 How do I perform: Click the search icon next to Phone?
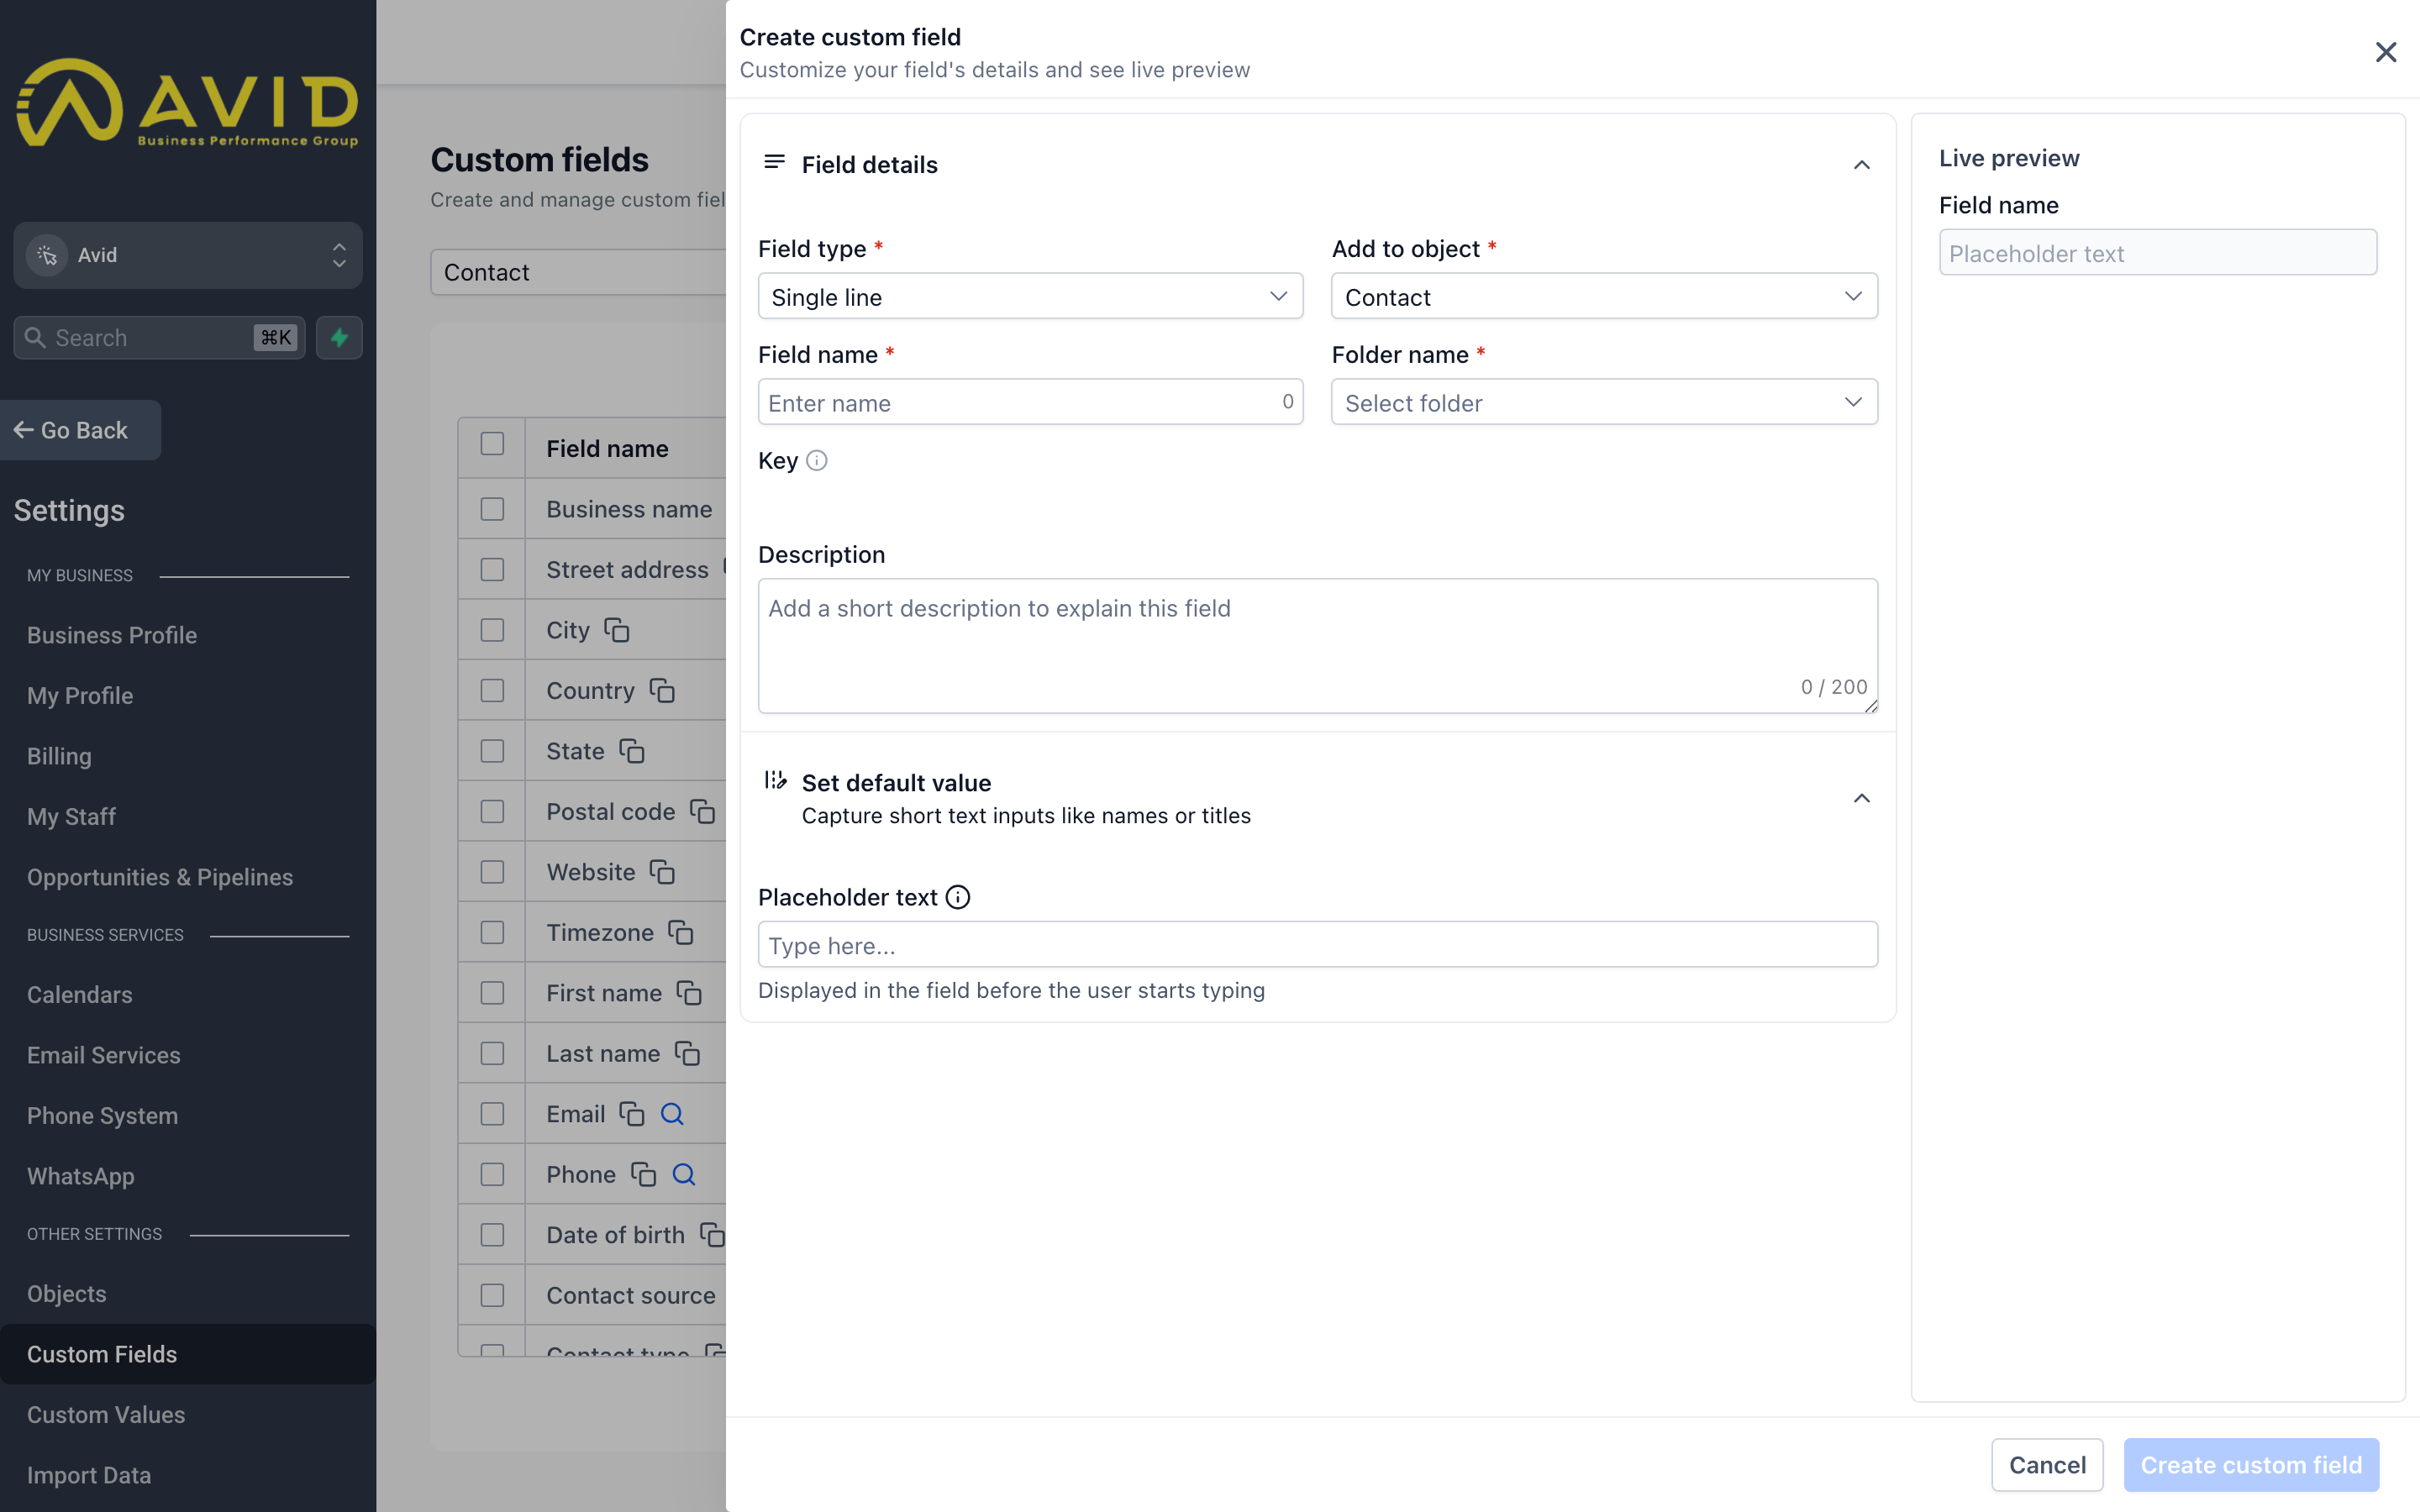point(683,1174)
